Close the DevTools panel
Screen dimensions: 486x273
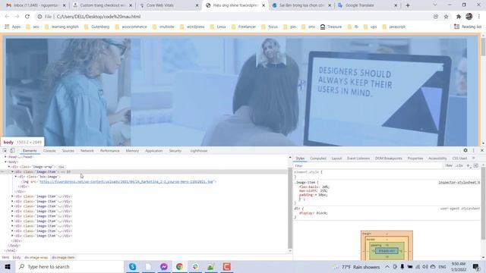481,150
